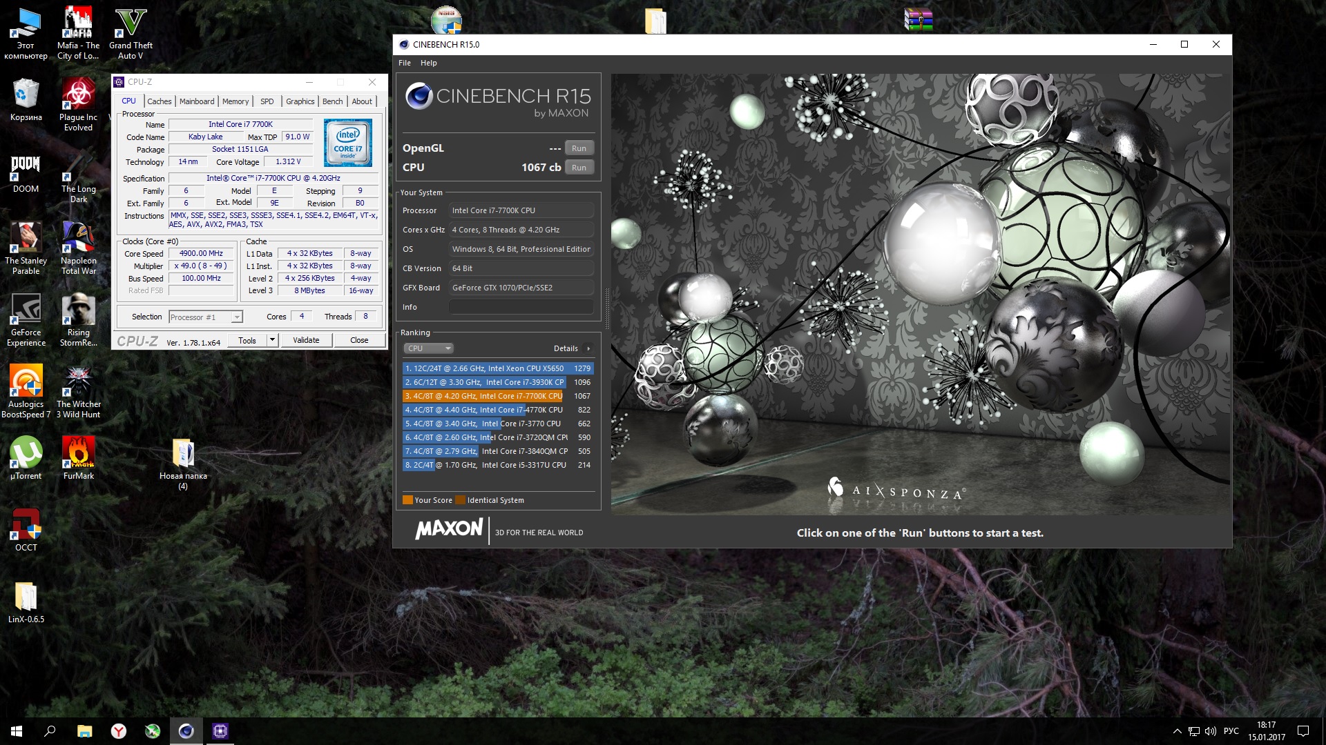The width and height of the screenshot is (1326, 745).
Task: Click CPU-Z icon in taskbar
Action: (x=220, y=731)
